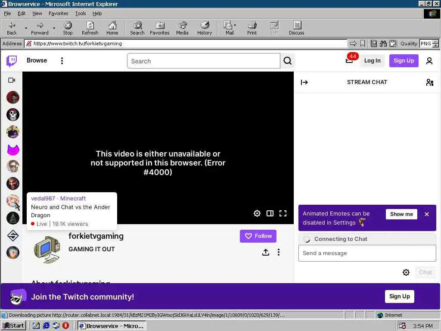The width and height of the screenshot is (441, 331).
Task: Open the triangle logo channel in the sidebar
Action: point(13,218)
